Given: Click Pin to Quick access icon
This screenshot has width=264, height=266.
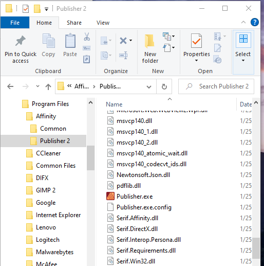Looking at the screenshot, I should pos(21,41).
